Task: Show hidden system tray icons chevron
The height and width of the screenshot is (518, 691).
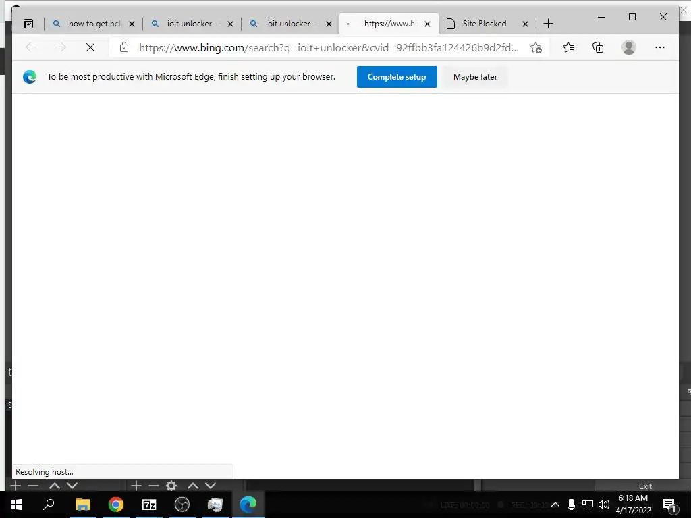Action: [555, 505]
